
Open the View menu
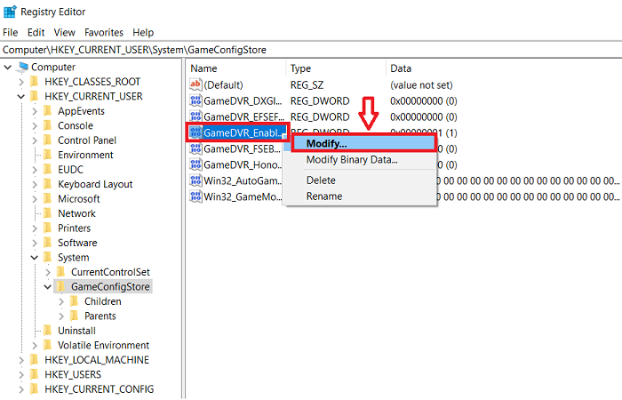pyautogui.click(x=64, y=33)
